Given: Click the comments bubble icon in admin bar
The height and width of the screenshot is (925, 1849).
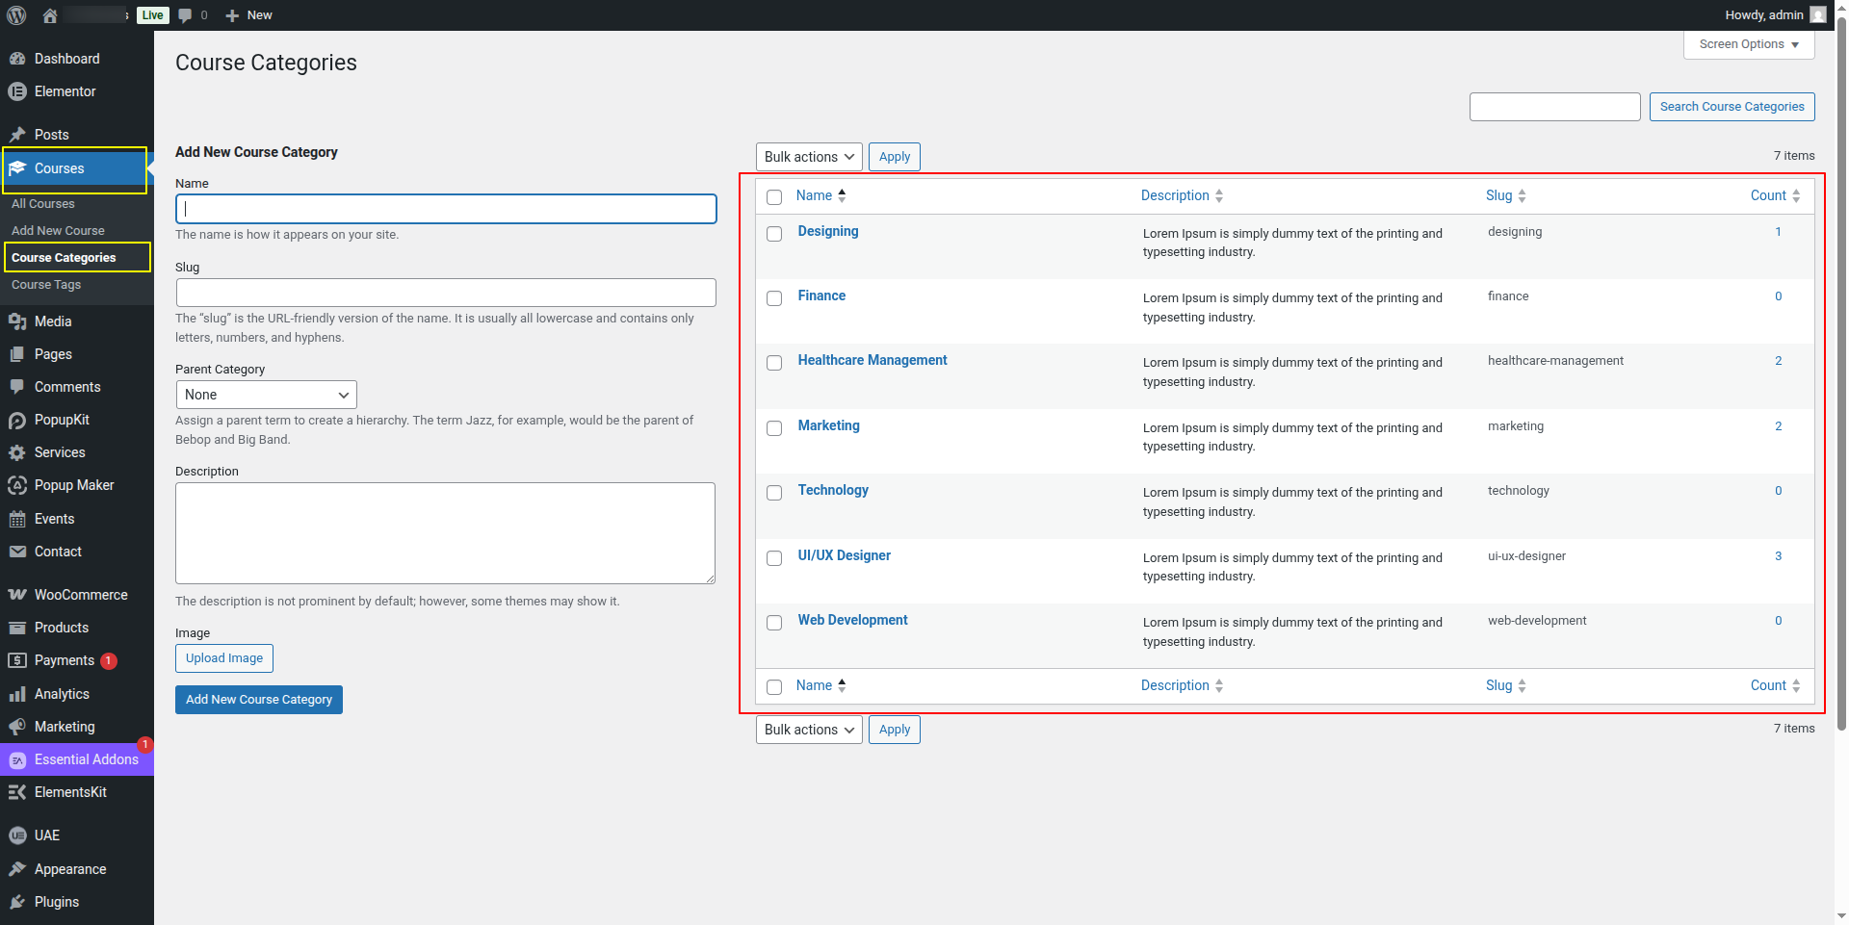Looking at the screenshot, I should (x=186, y=15).
